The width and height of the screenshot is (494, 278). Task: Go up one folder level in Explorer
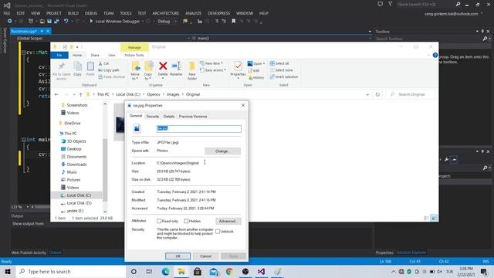[x=80, y=94]
